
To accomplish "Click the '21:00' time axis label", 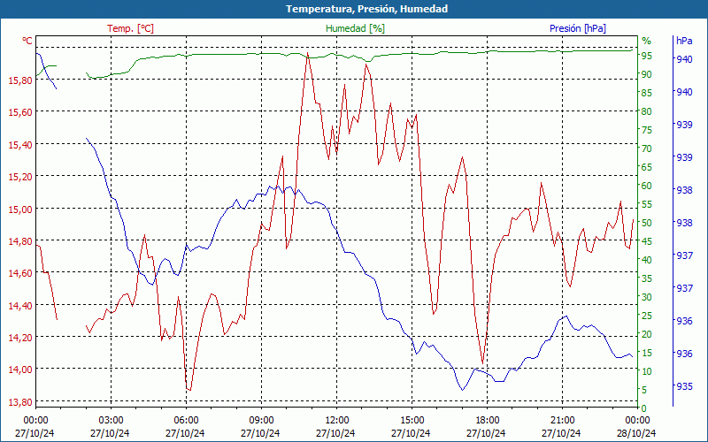I will 563,419.
